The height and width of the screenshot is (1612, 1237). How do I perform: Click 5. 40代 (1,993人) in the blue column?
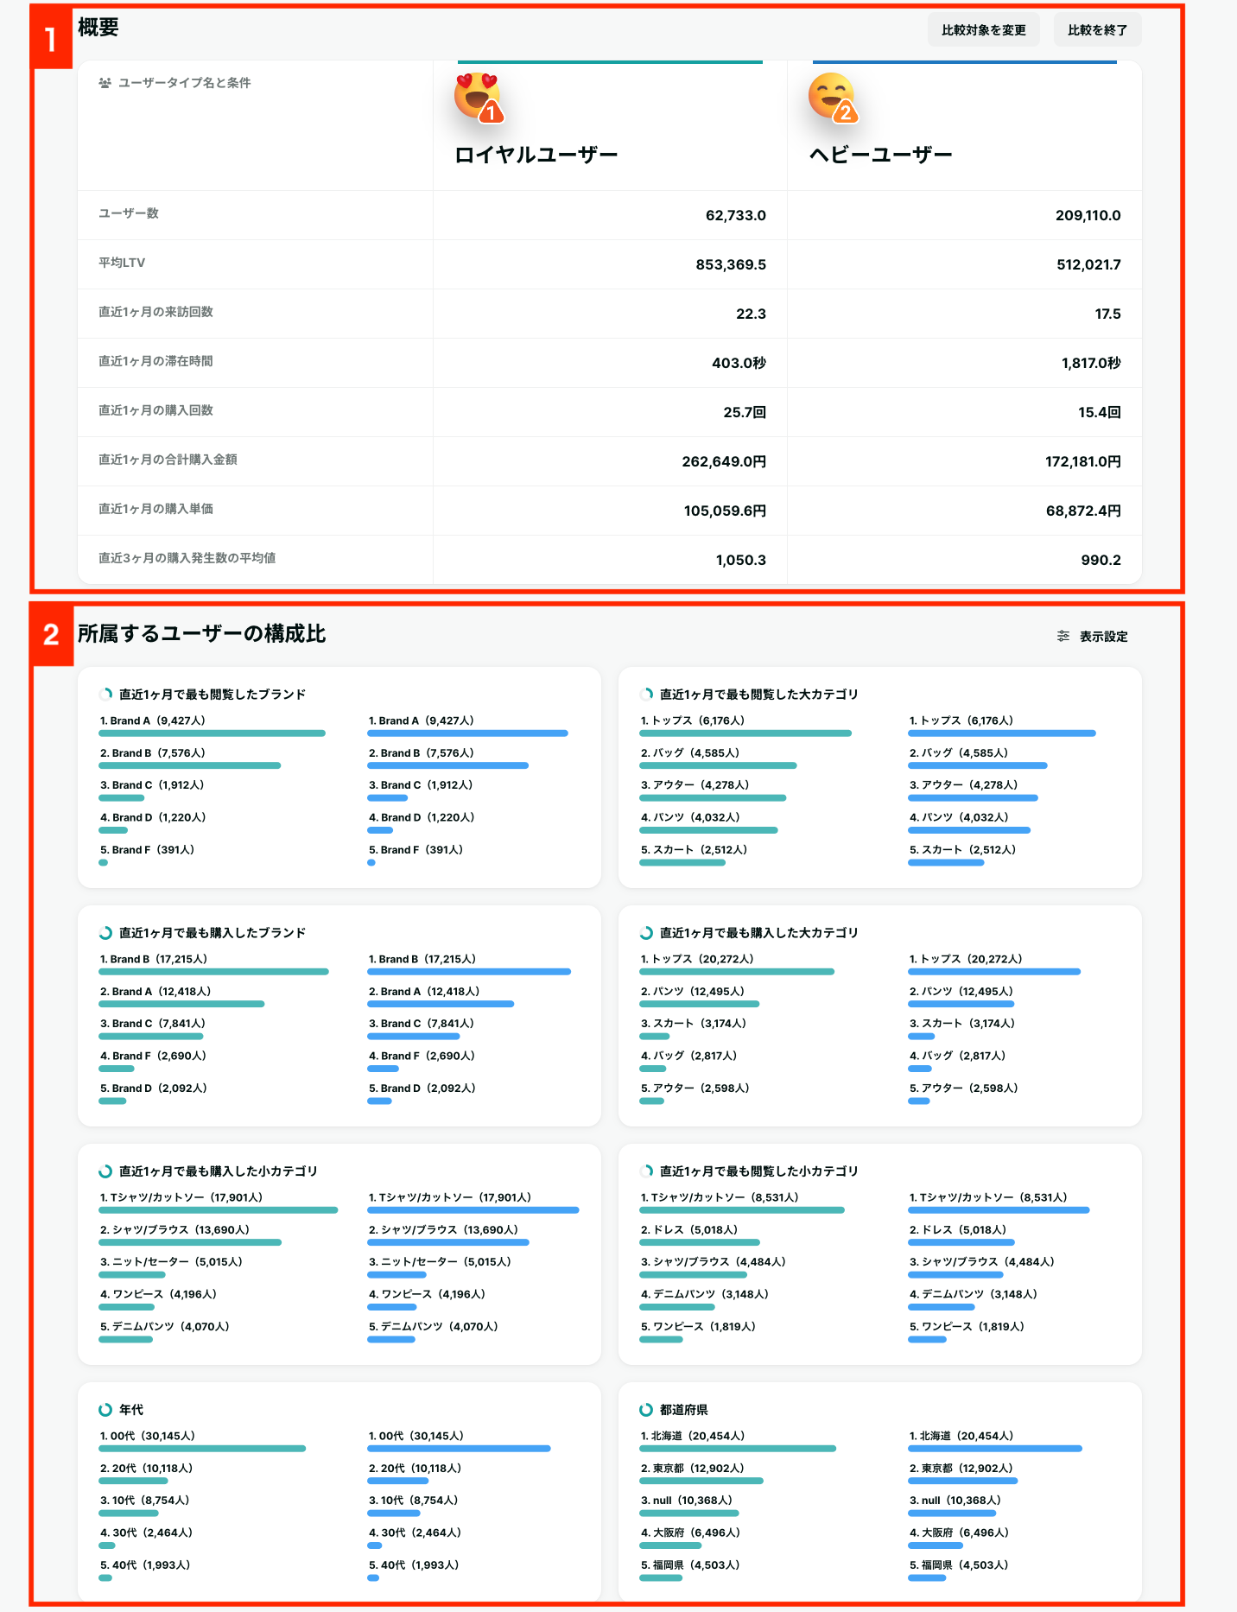coord(414,1565)
